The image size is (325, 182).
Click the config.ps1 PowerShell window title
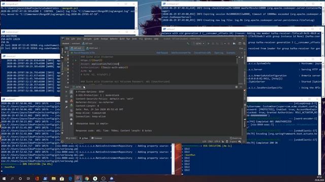(x=11, y=99)
